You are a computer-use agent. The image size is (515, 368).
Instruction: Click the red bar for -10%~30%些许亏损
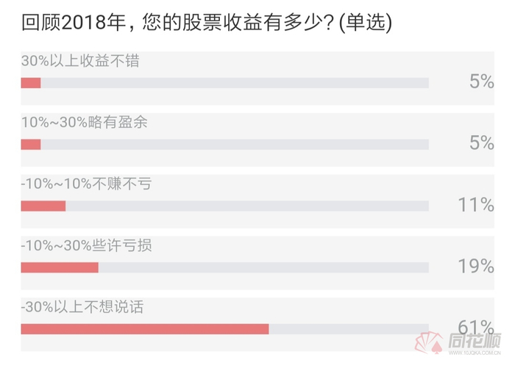click(60, 267)
